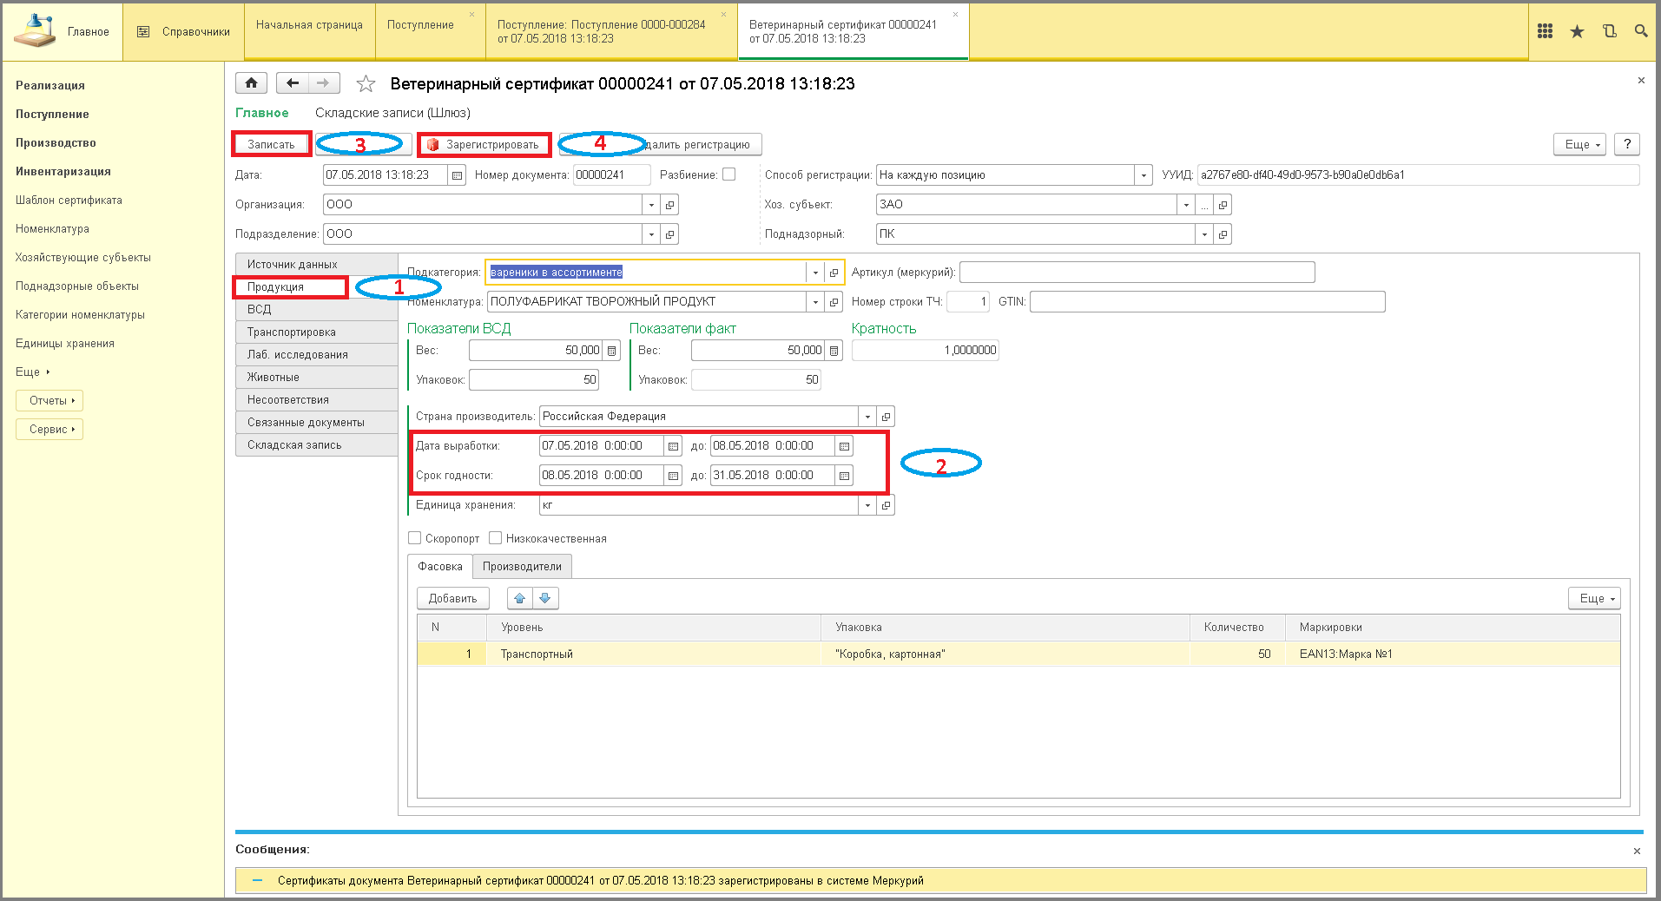
Task: Click the Home icon button
Action: click(251, 83)
